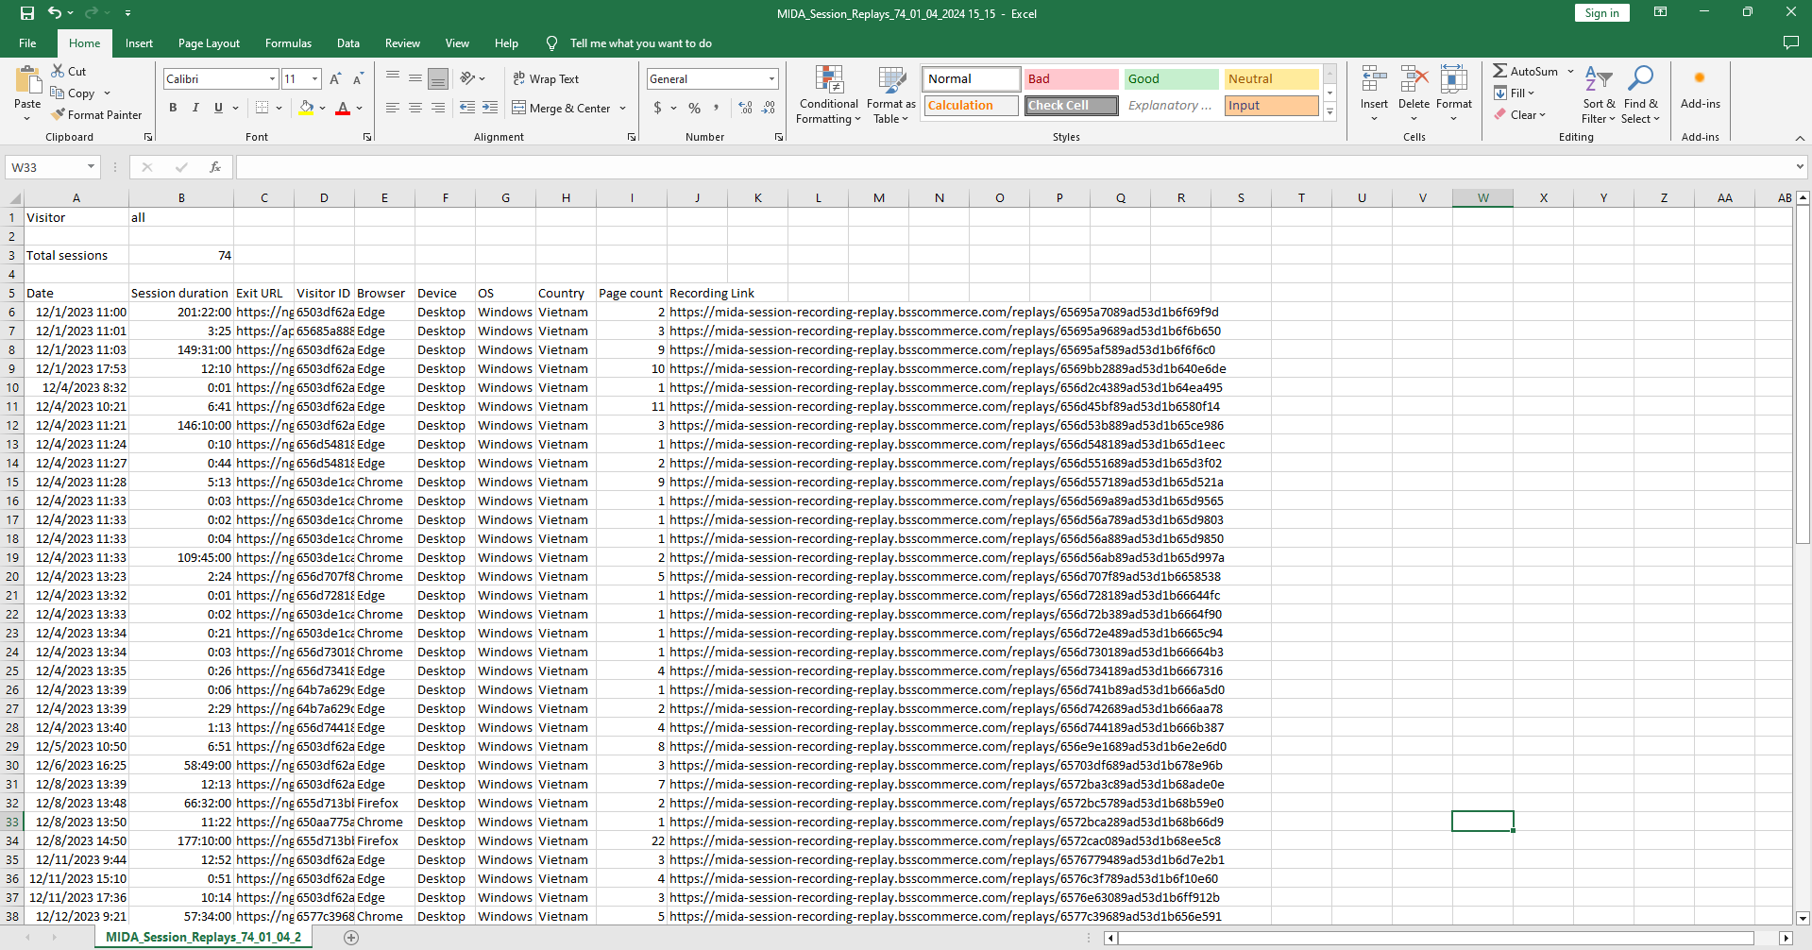Open the font name Calibri dropdown
This screenshot has height=950, width=1812.
pos(272,79)
